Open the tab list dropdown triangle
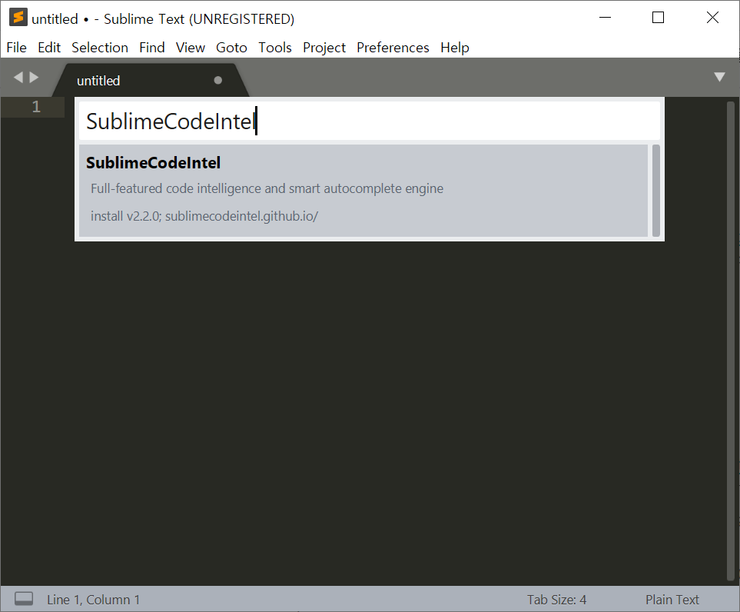 [719, 77]
